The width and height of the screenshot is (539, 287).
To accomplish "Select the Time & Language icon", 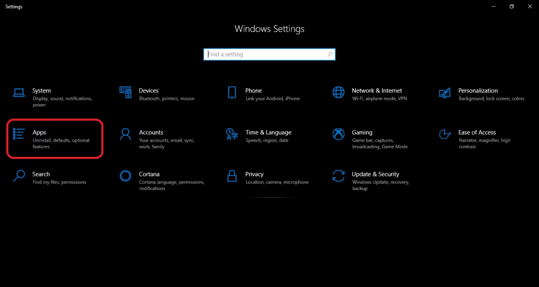I will tap(232, 134).
